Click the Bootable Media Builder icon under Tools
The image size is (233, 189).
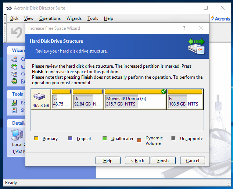(14, 103)
